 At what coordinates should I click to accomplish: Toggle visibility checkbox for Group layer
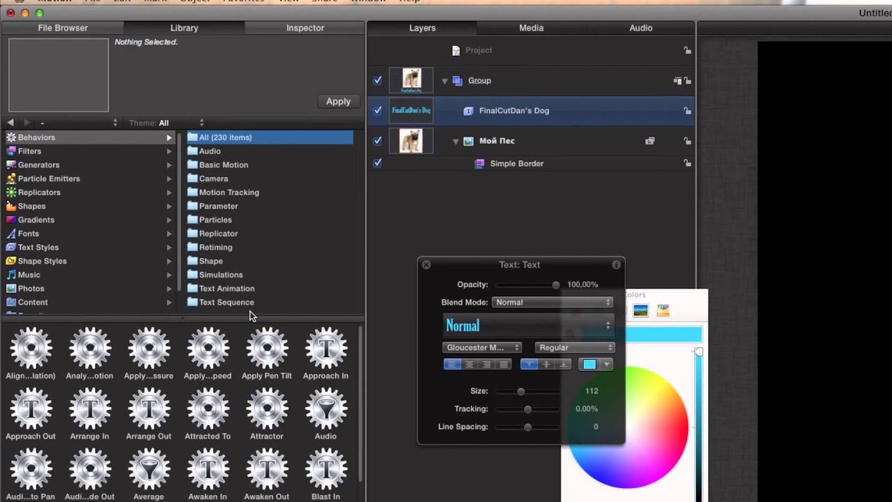(378, 80)
